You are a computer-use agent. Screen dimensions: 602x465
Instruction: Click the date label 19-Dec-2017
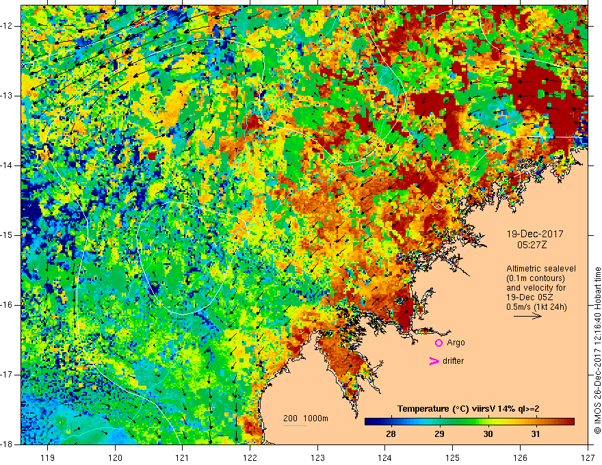point(535,234)
